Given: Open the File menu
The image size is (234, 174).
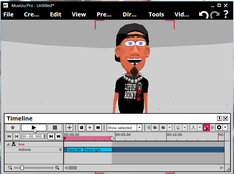Looking at the screenshot, I should tap(9, 14).
